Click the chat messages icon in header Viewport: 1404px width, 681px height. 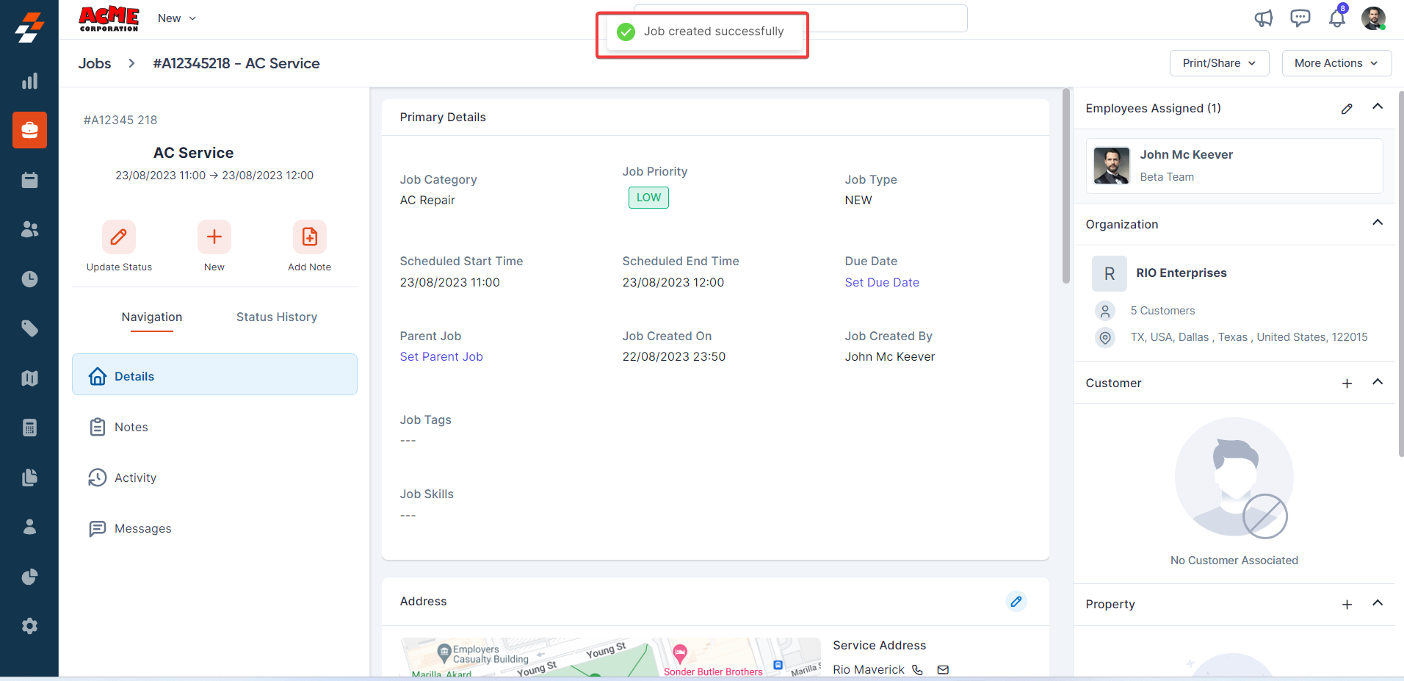tap(1300, 18)
